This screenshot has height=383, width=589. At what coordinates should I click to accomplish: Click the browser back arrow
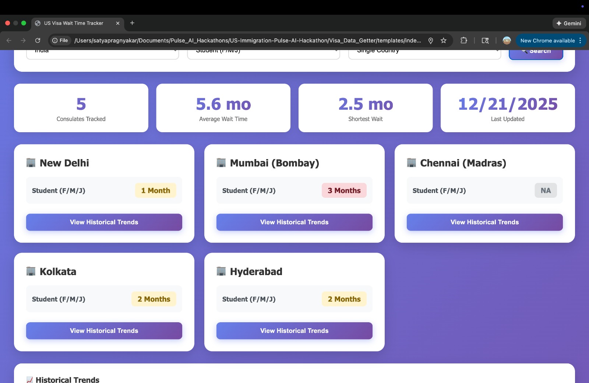click(9, 41)
